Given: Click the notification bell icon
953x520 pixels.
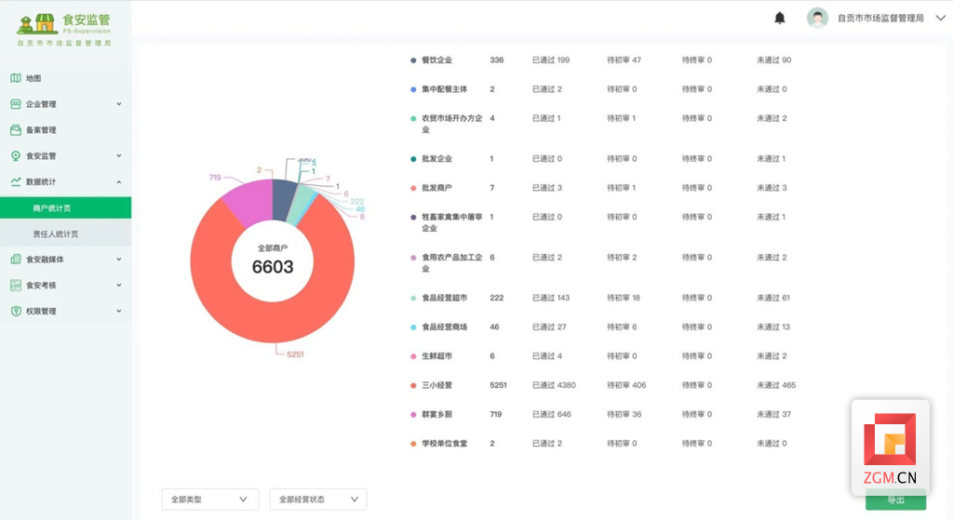Looking at the screenshot, I should [780, 18].
